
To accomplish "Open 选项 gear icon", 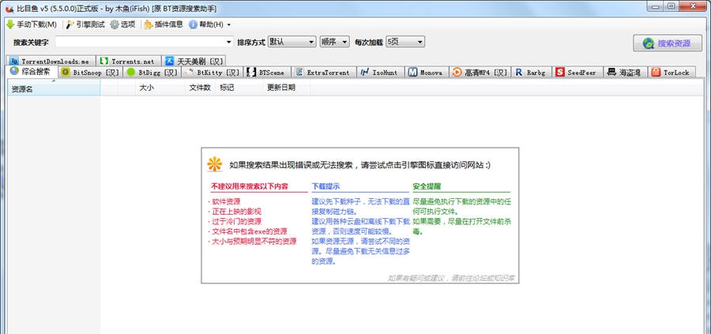I will tap(115, 24).
